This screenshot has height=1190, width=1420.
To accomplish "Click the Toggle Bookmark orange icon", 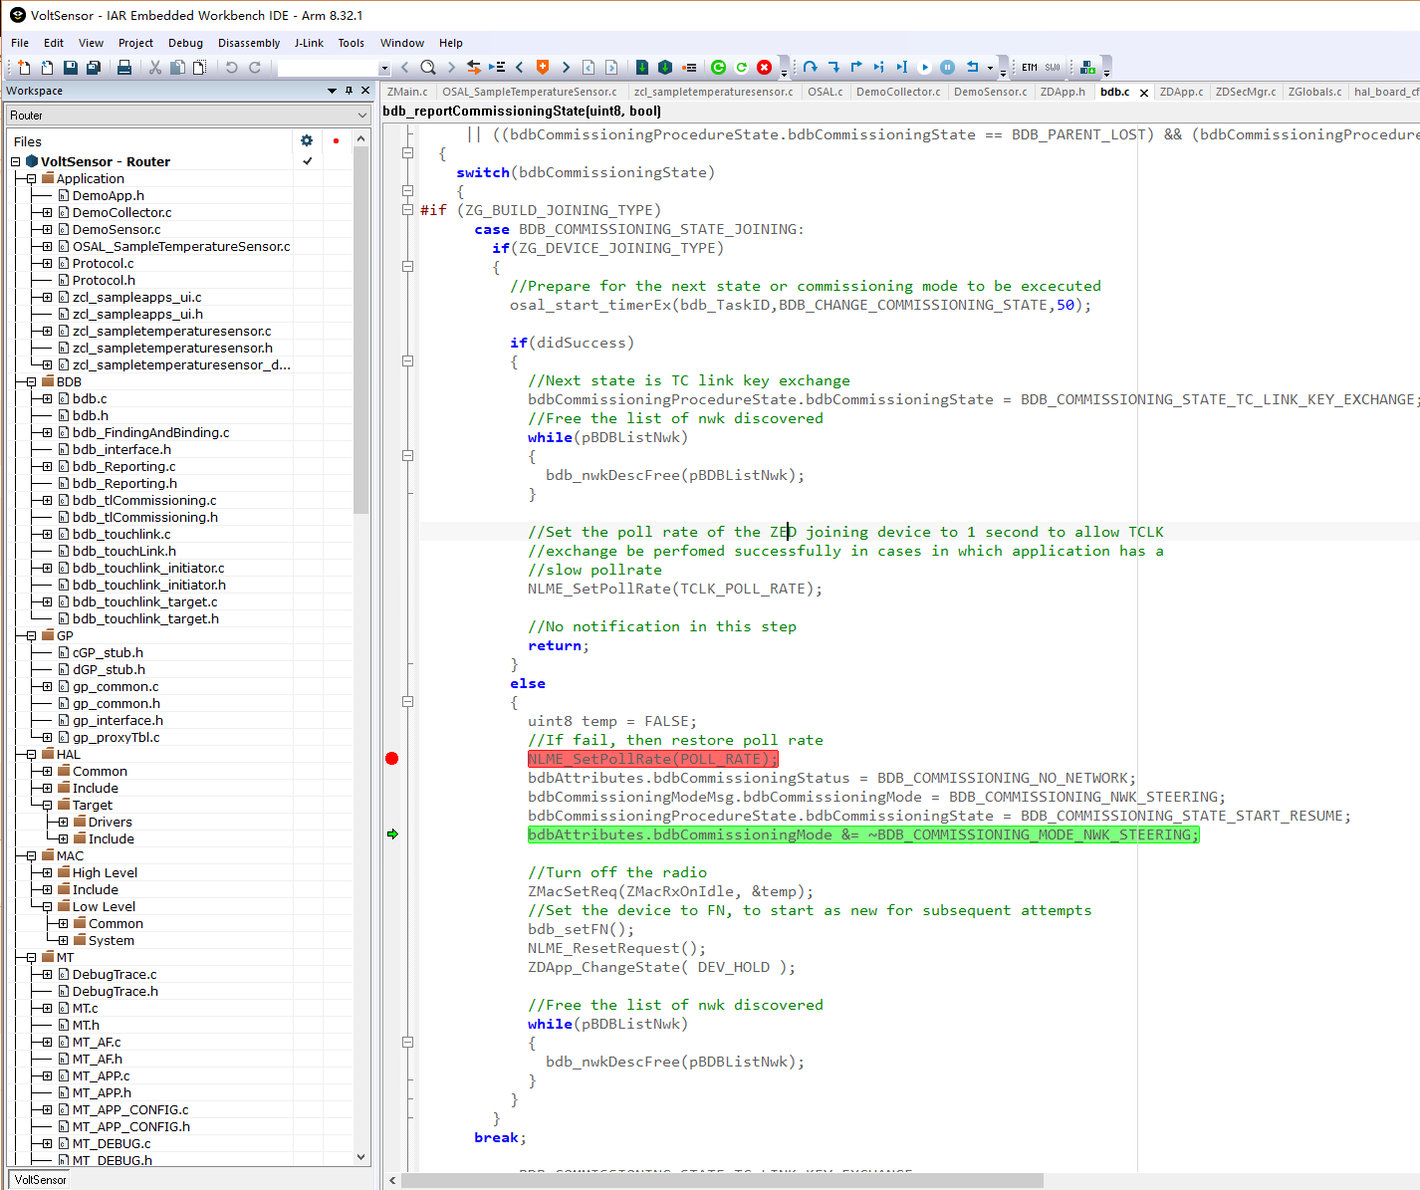I will (543, 68).
